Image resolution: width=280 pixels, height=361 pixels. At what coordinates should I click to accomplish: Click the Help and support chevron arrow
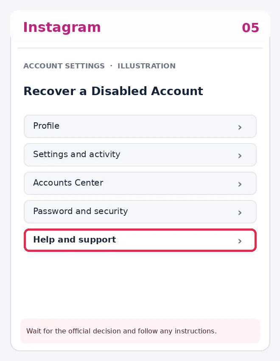click(x=240, y=241)
